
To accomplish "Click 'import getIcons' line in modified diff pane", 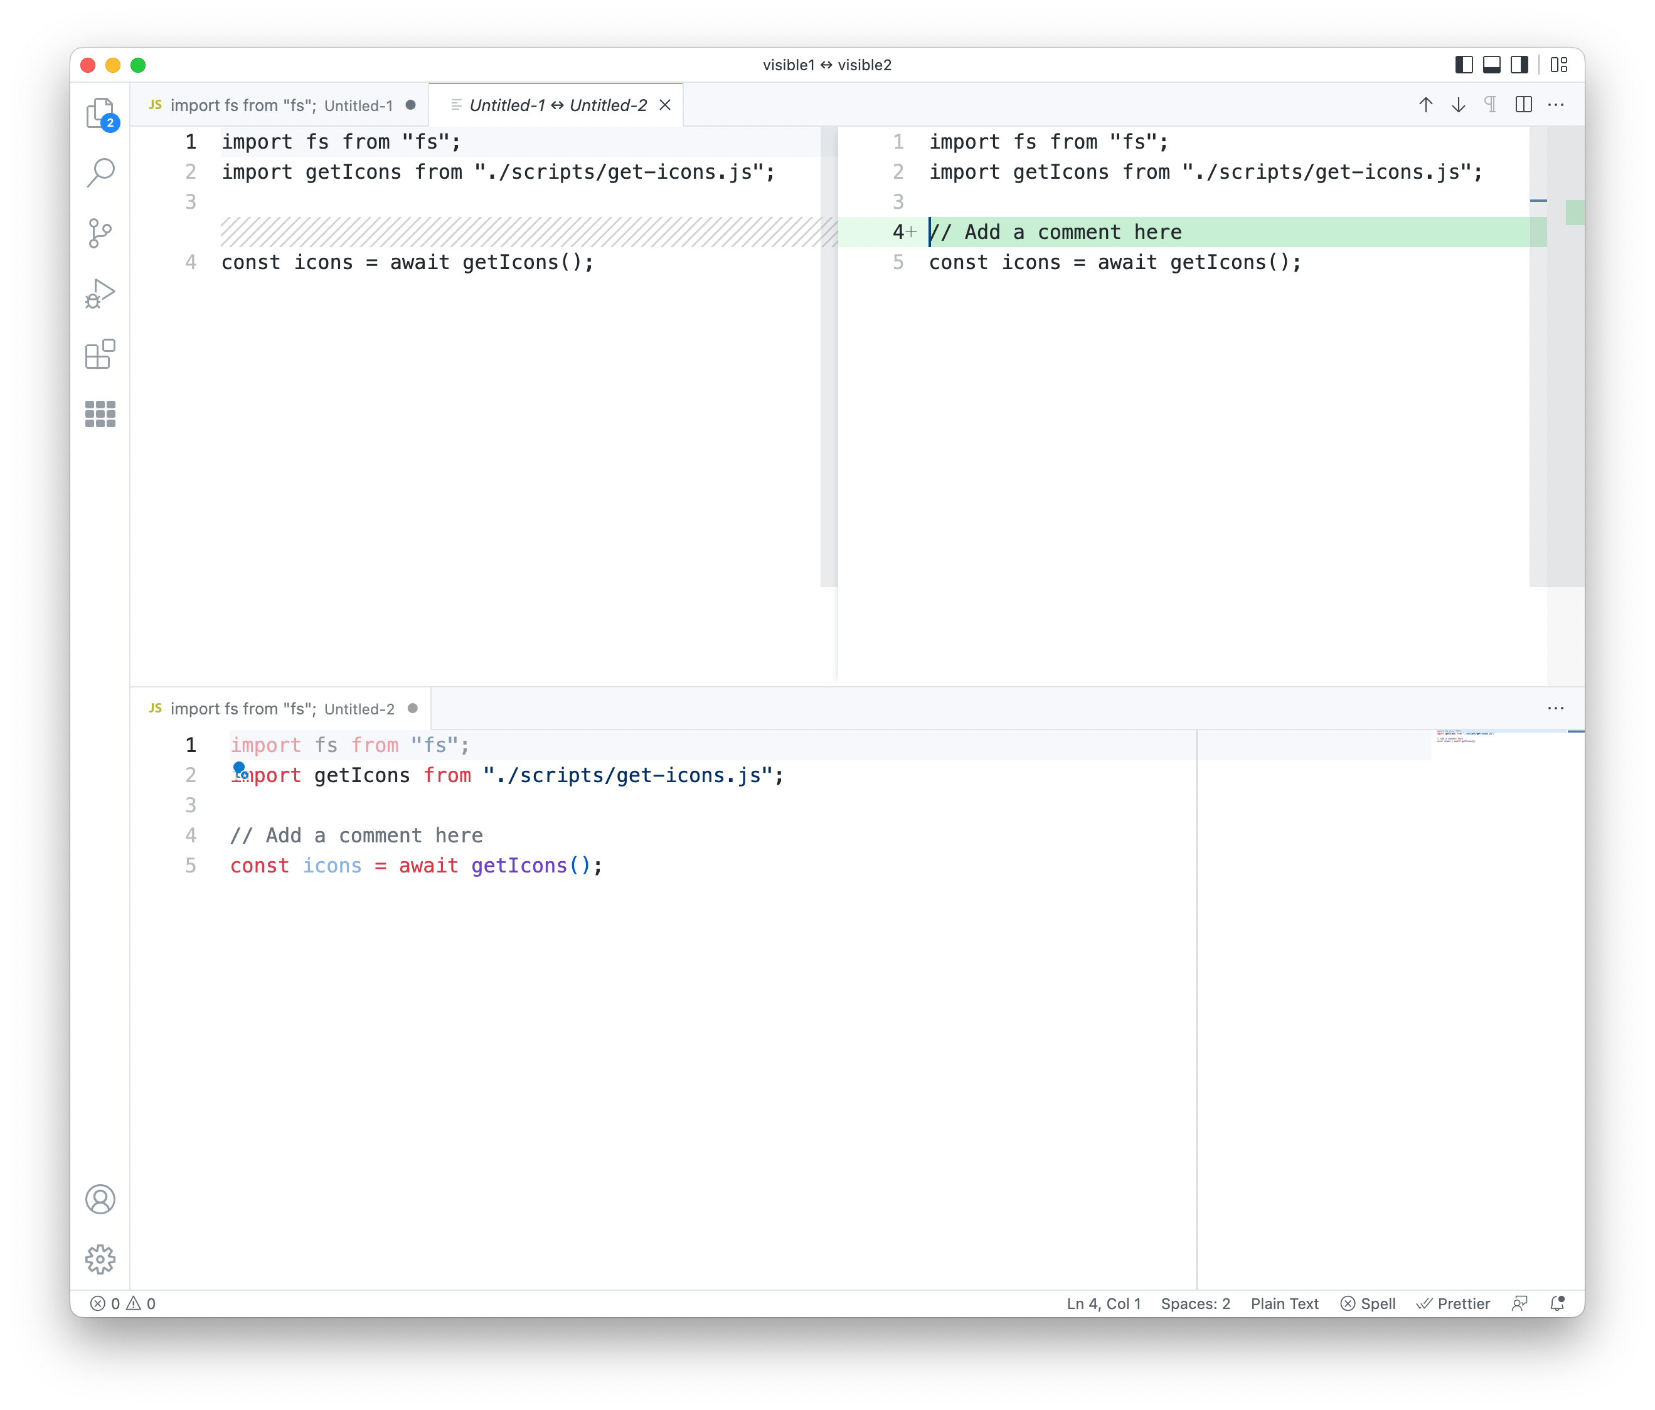I will pos(1205,172).
